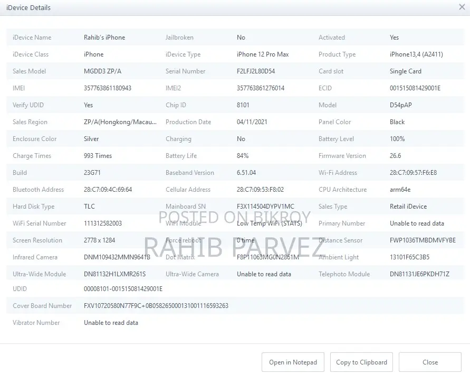Click the Baseband Version value 6.51.04
The image size is (470, 374).
tap(246, 173)
